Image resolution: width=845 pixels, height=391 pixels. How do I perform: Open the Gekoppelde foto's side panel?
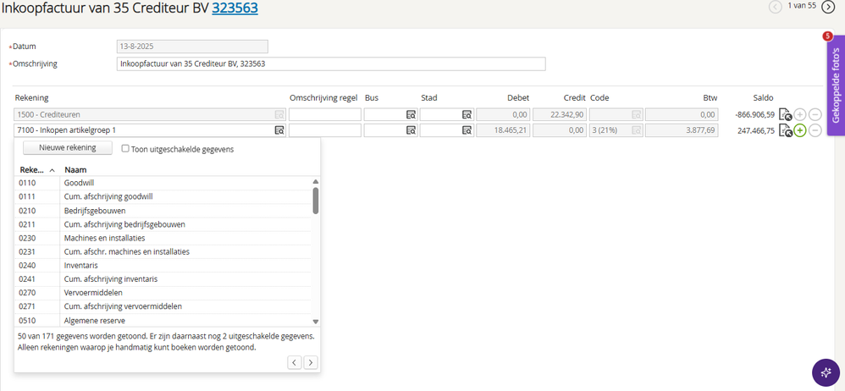(836, 85)
